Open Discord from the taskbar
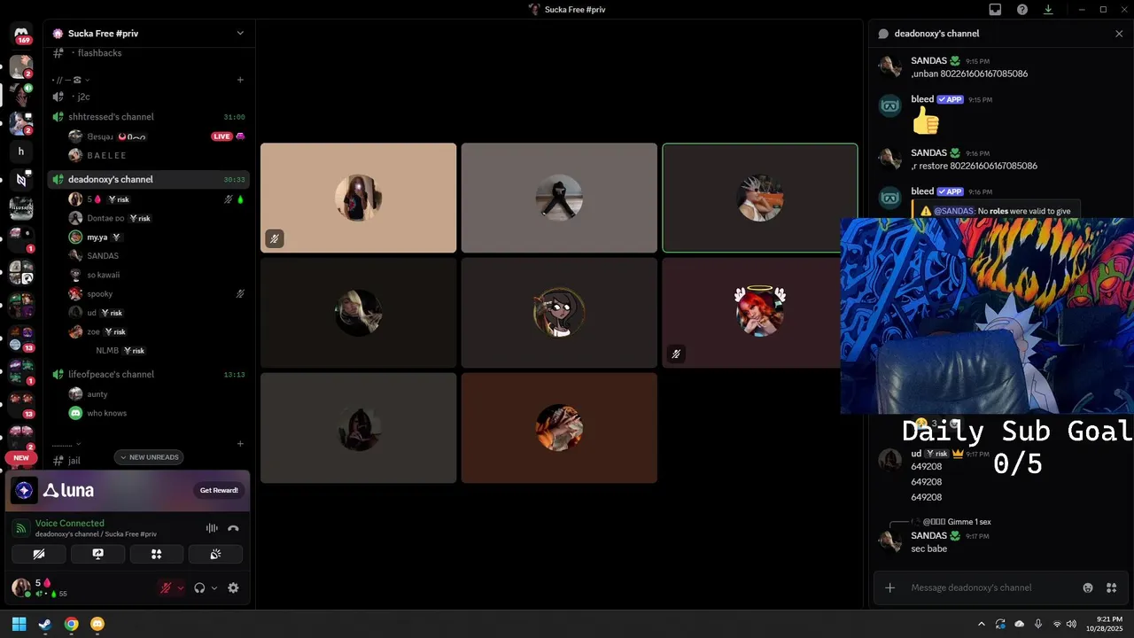Screen dimensions: 1134x638 (97, 624)
